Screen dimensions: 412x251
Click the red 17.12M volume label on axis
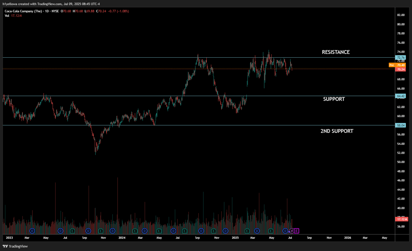point(402,219)
